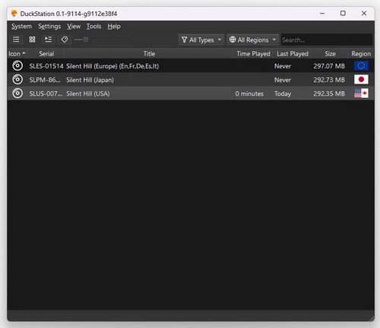Image resolution: width=380 pixels, height=328 pixels.
Task: Open the Tools menu
Action: coord(93,27)
